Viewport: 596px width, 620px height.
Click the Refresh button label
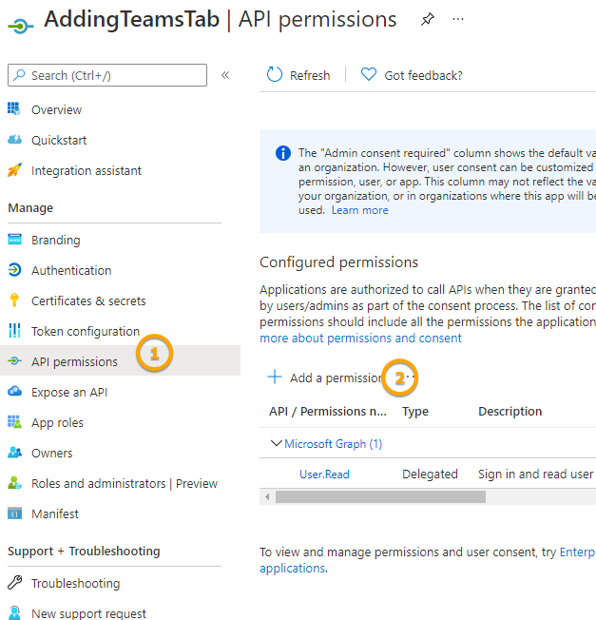point(310,75)
